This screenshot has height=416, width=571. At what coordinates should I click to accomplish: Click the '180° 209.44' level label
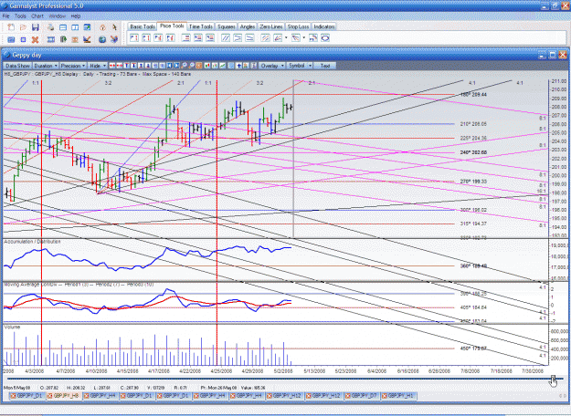pyautogui.click(x=474, y=95)
